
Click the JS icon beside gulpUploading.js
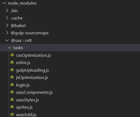click(12, 70)
